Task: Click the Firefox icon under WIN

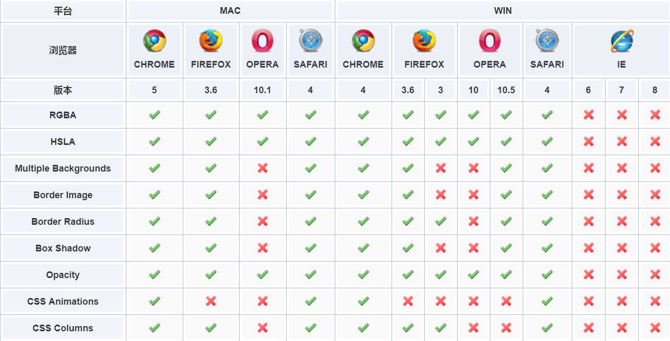Action: (424, 41)
